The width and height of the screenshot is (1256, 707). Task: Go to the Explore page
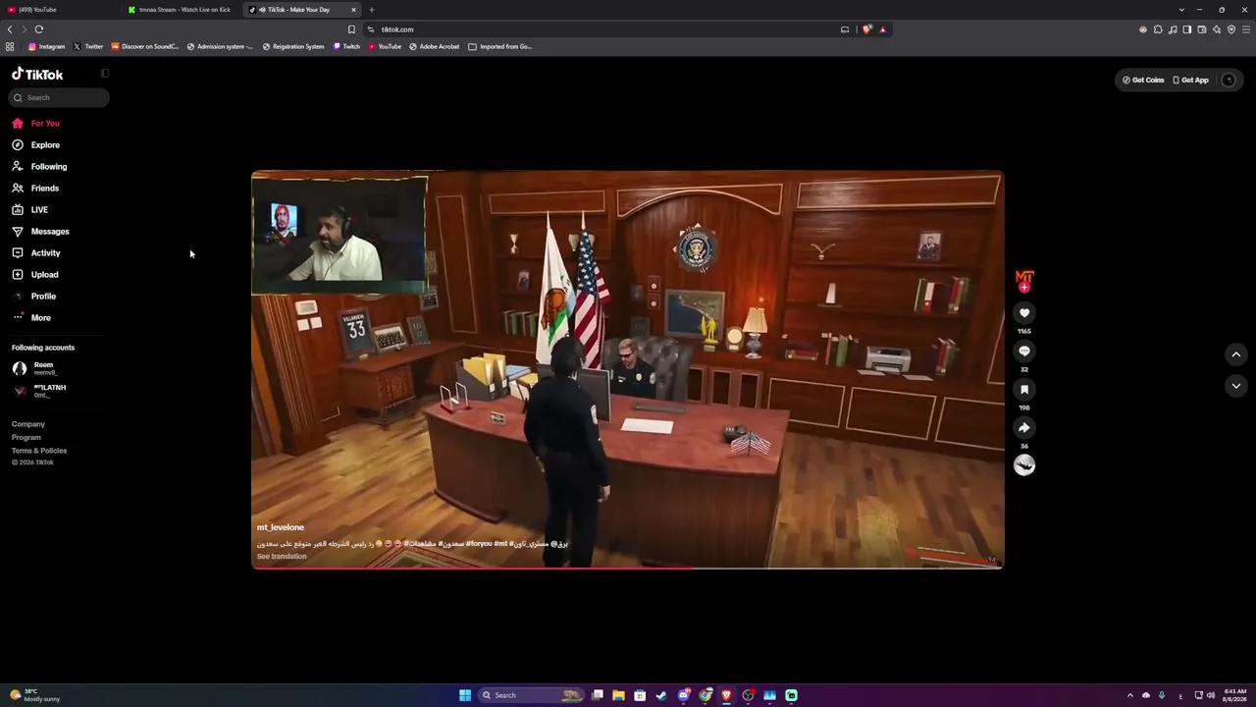[36, 145]
